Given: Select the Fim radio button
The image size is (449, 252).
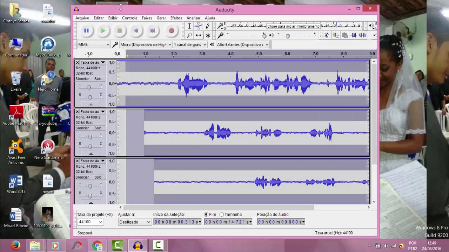Looking at the screenshot, I should (x=210, y=215).
